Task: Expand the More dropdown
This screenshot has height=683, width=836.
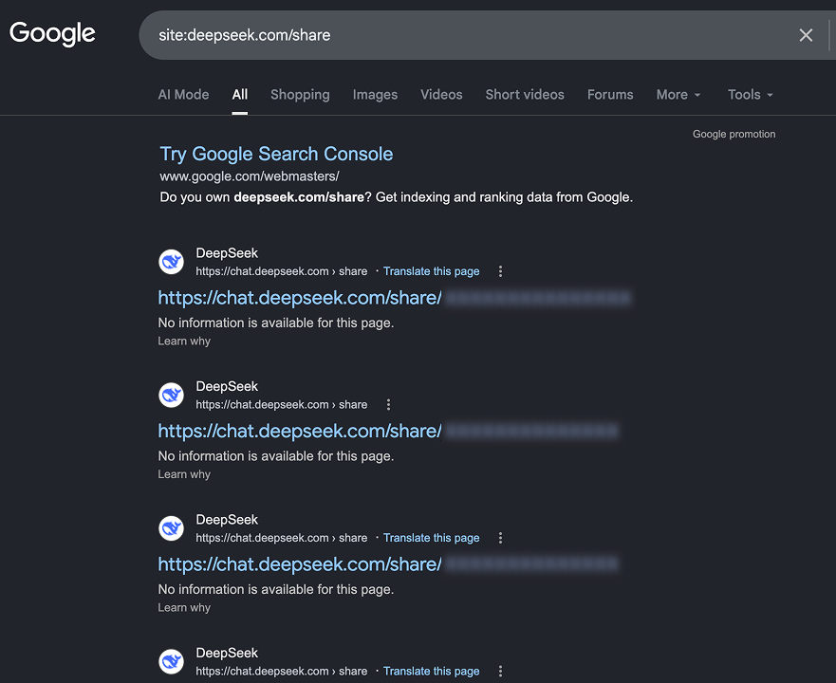Action: tap(678, 95)
